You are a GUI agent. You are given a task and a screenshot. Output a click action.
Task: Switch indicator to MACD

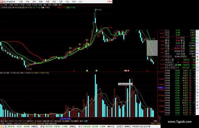[11, 121]
